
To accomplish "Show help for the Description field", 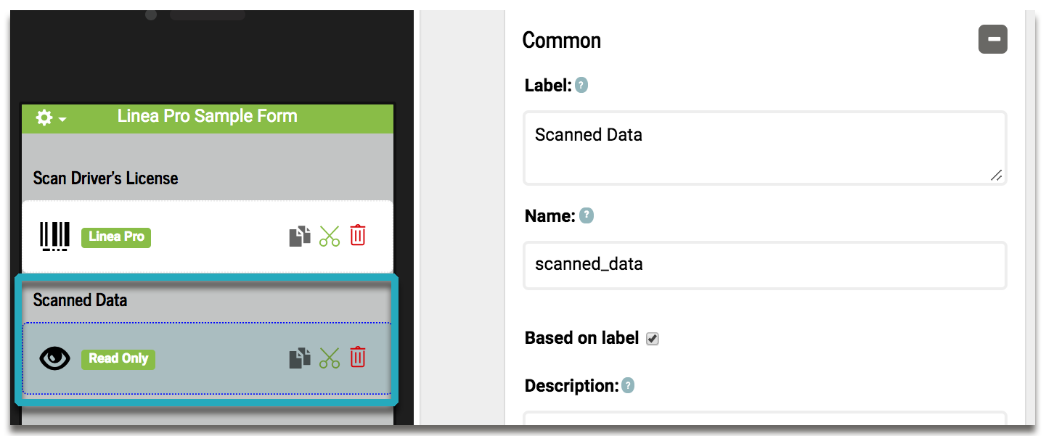I will [628, 386].
